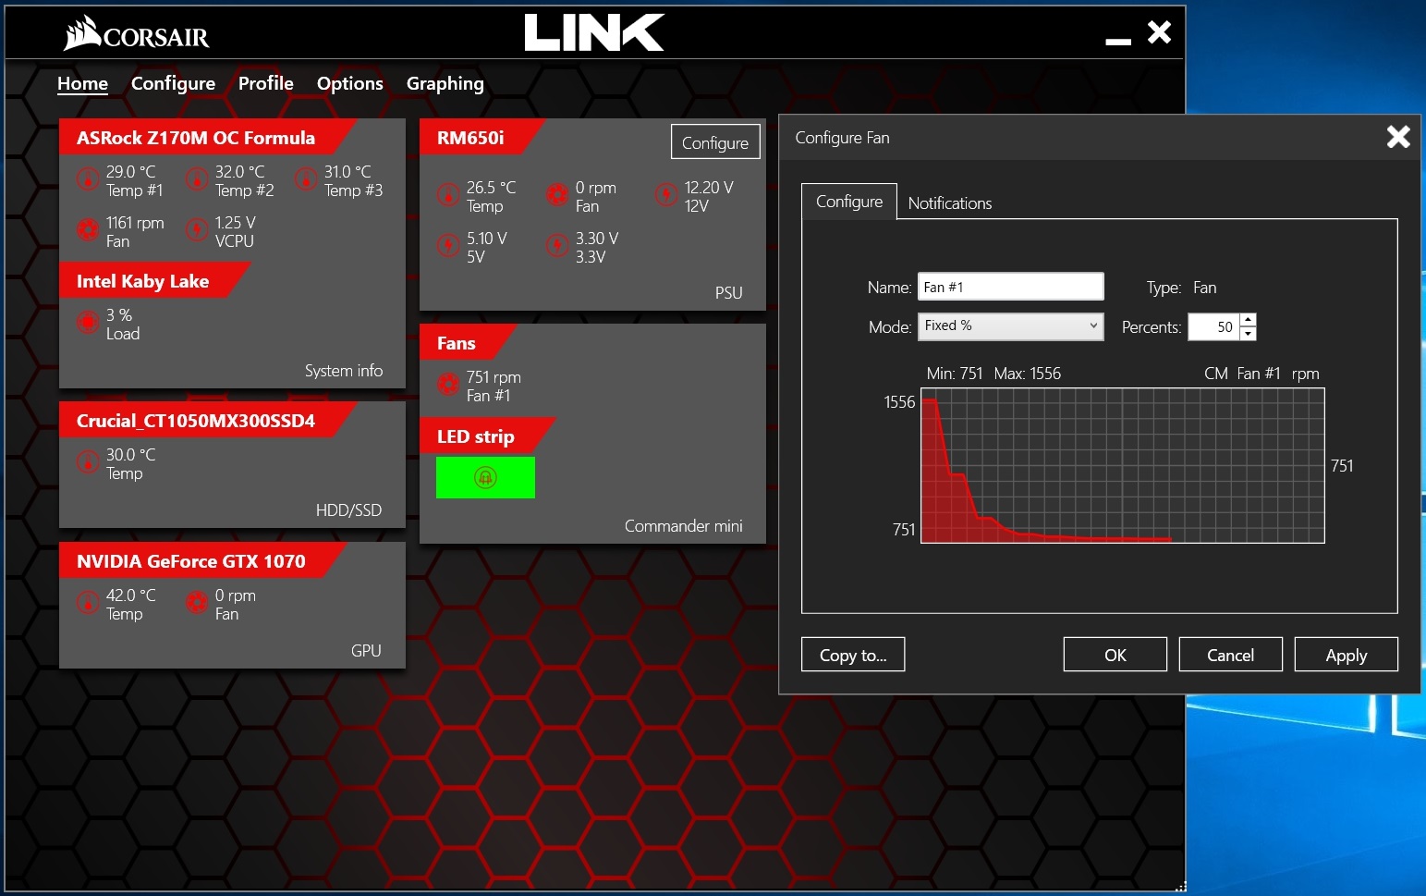Click the Corsair logo
Screen dimensions: 1426x896
(137, 33)
